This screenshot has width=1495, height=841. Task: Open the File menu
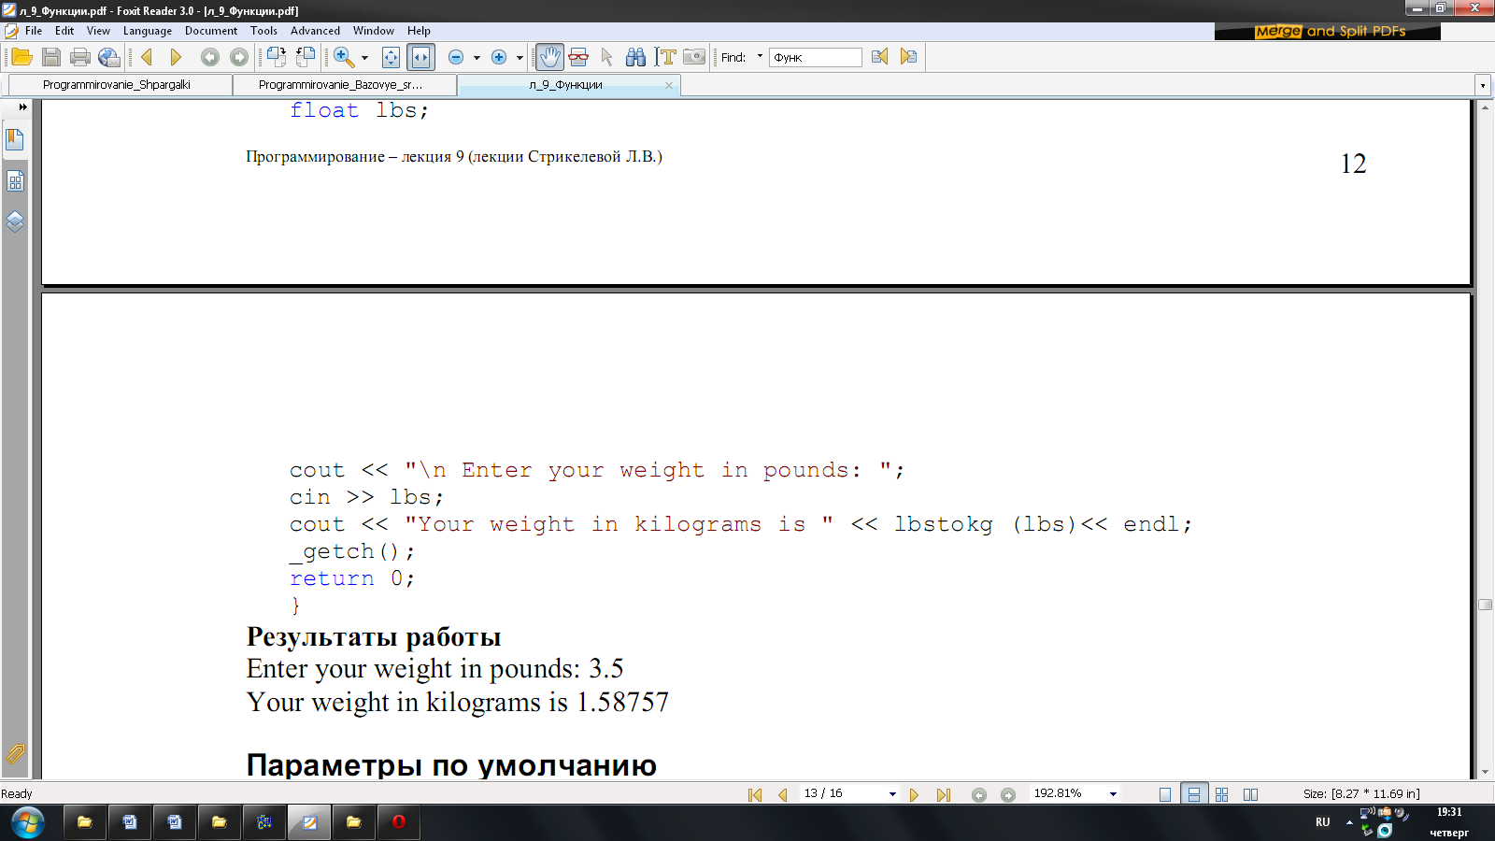point(34,31)
